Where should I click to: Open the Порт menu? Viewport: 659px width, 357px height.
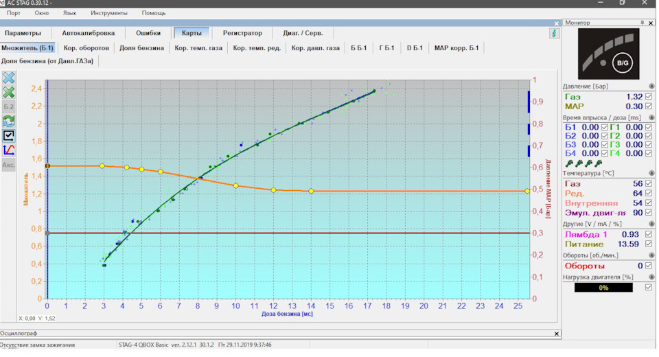pyautogui.click(x=14, y=13)
